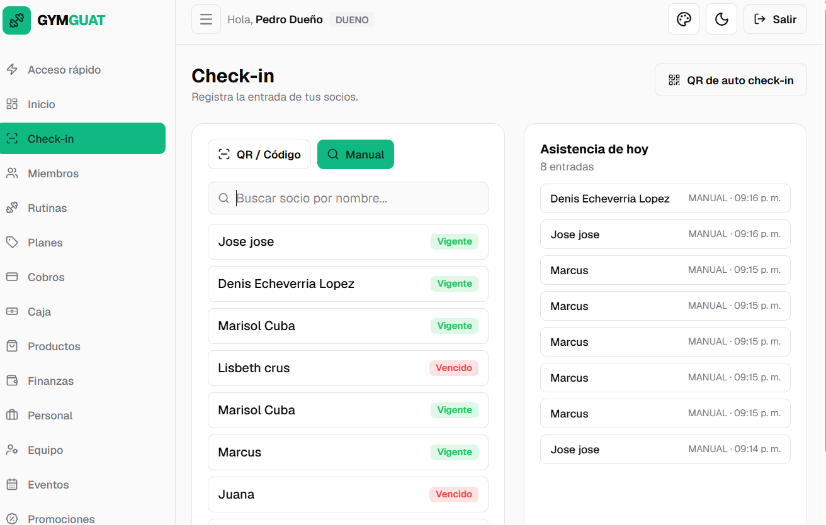This screenshot has height=525, width=826.
Task: Click the logout arrow icon beside Salir
Action: click(760, 19)
